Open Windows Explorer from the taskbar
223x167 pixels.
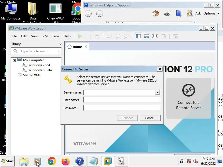(x=24, y=161)
